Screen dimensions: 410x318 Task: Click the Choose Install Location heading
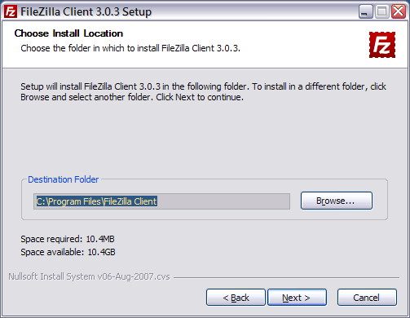point(68,33)
